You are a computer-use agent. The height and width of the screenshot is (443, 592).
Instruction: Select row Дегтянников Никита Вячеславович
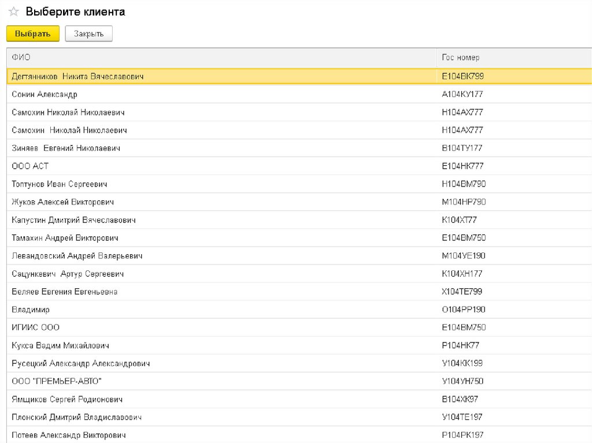pos(77,76)
